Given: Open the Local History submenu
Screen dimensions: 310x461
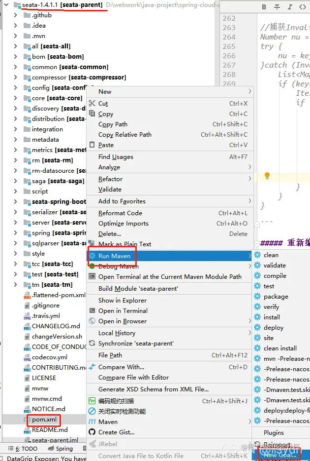Looking at the screenshot, I should coord(170,333).
